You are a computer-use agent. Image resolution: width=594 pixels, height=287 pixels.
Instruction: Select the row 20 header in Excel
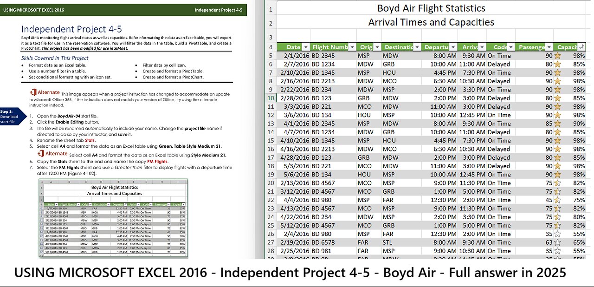click(271, 183)
